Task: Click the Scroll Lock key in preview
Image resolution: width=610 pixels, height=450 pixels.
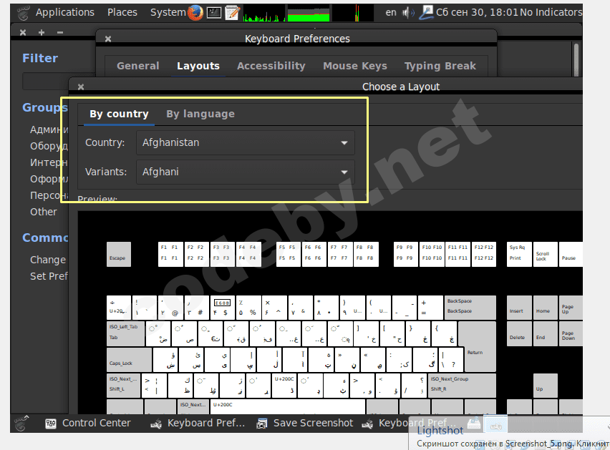Action: [546, 254]
